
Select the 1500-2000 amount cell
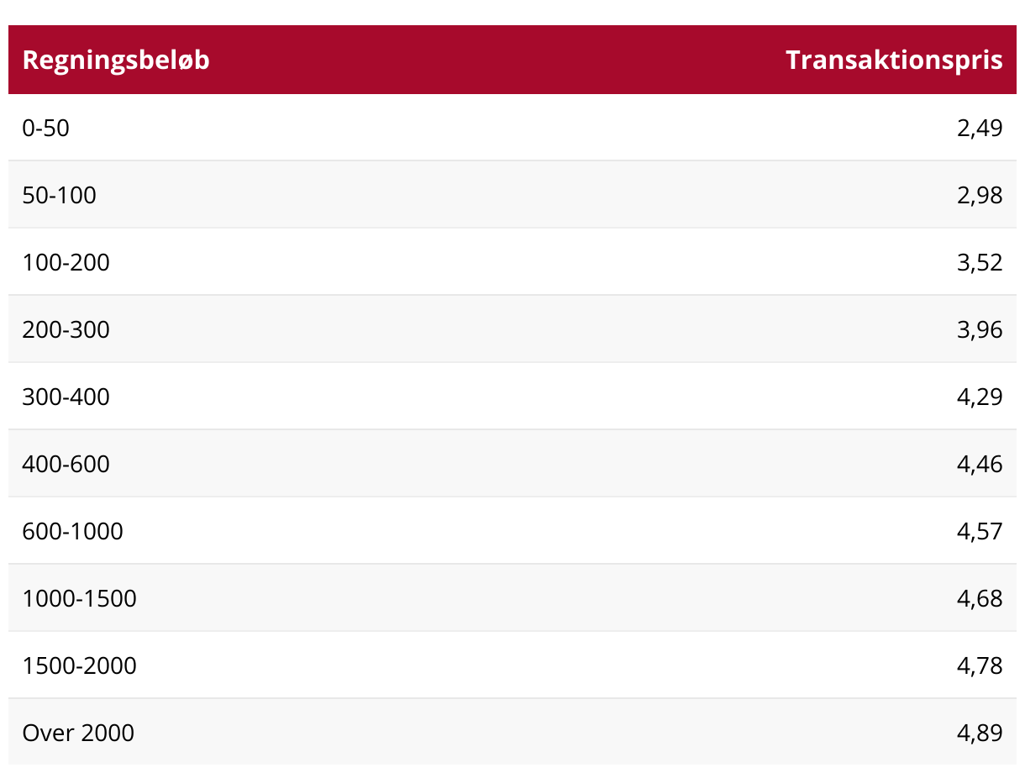[80, 665]
